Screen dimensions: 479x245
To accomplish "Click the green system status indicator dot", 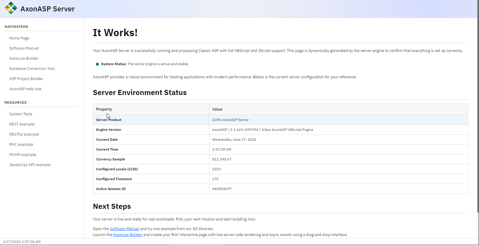I will (x=97, y=64).
